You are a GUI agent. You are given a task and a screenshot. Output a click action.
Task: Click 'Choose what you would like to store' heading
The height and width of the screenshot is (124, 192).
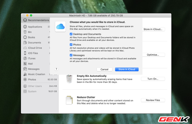pos(97,22)
